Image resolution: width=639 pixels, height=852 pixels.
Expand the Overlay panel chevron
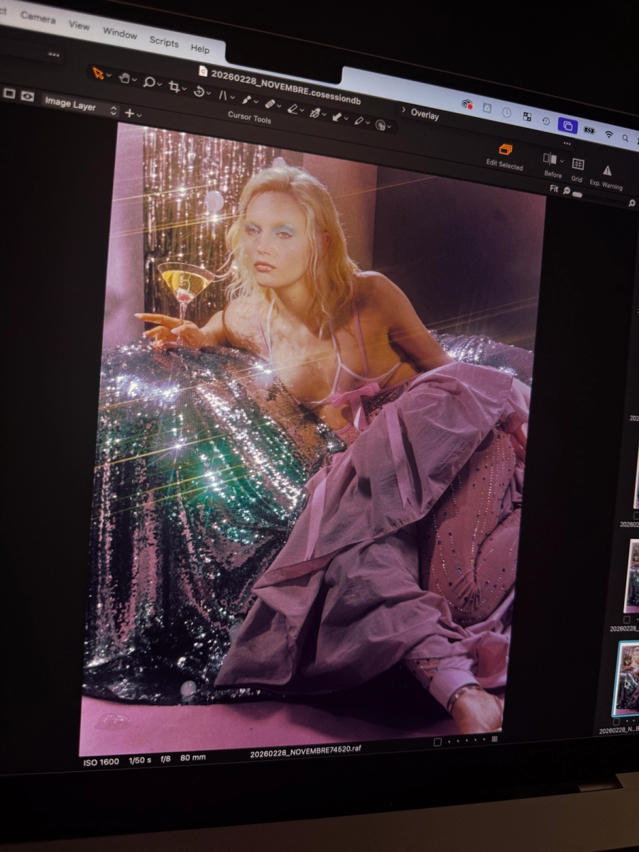(x=404, y=110)
